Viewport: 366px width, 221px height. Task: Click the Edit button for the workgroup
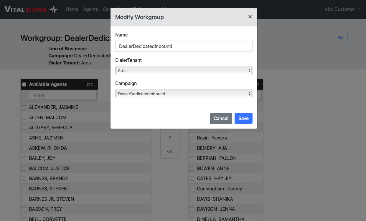(x=341, y=38)
